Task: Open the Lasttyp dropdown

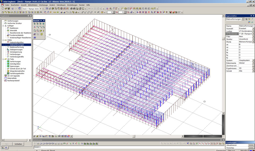Action: click(253, 31)
